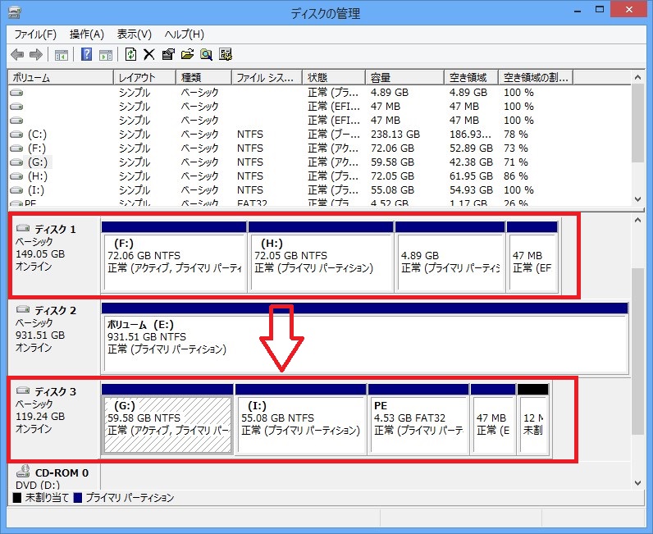This screenshot has width=653, height=534.
Task: Open the 操作(A) menu
Action: click(87, 34)
